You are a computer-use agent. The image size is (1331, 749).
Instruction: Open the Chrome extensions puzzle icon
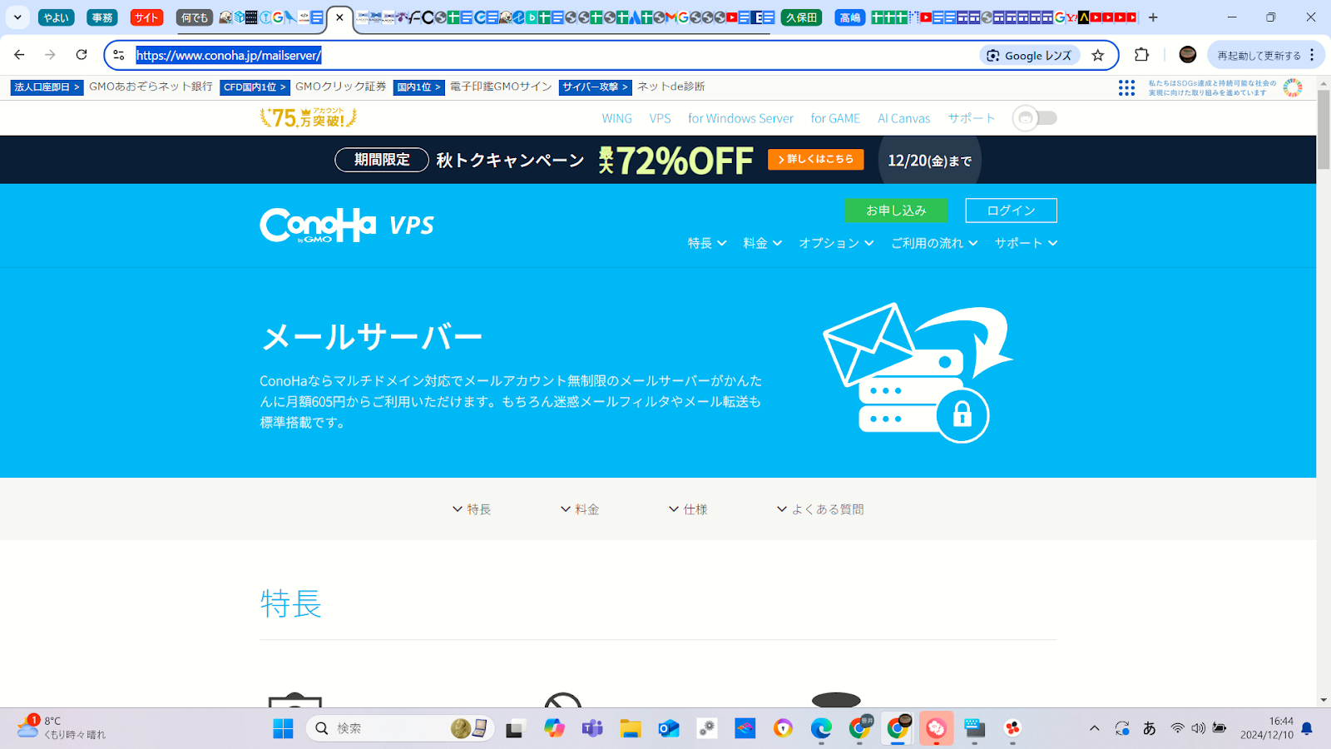pyautogui.click(x=1142, y=55)
